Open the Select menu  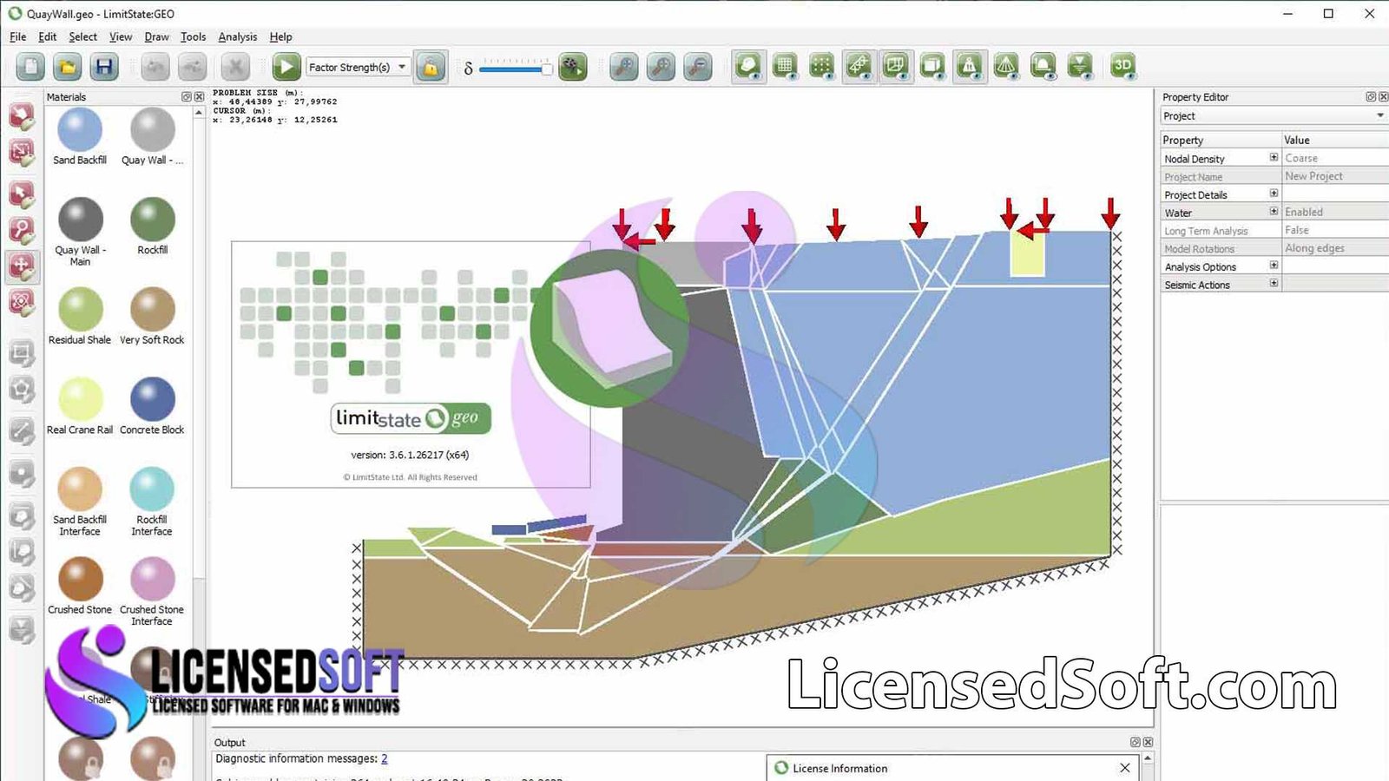tap(83, 36)
